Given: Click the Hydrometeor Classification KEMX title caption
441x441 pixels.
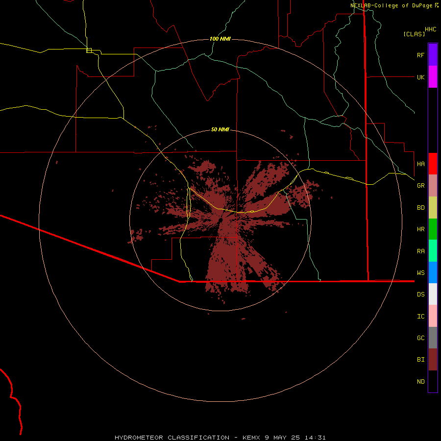Looking at the screenshot, I should [x=220, y=438].
